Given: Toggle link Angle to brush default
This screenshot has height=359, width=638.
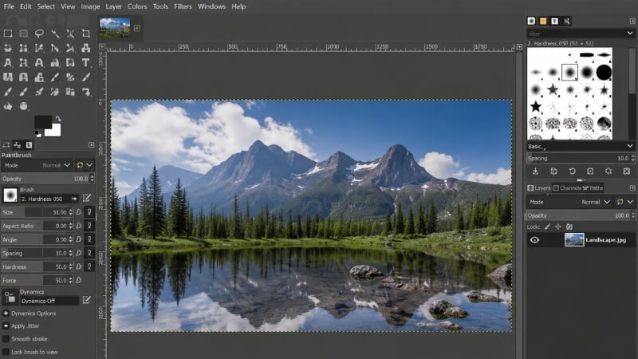Looking at the screenshot, I should tap(89, 239).
